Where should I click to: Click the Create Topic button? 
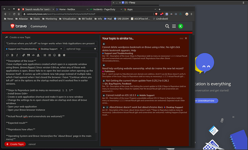pyautogui.click(x=15, y=144)
